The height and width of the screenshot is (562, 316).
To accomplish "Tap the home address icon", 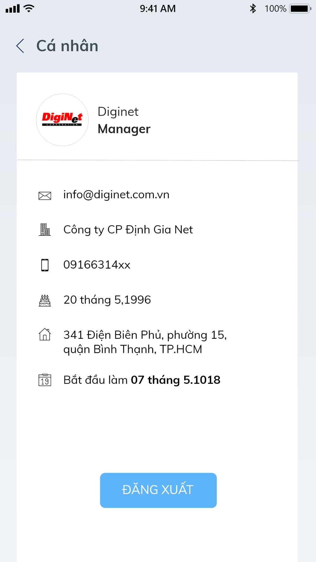I will coord(45,334).
